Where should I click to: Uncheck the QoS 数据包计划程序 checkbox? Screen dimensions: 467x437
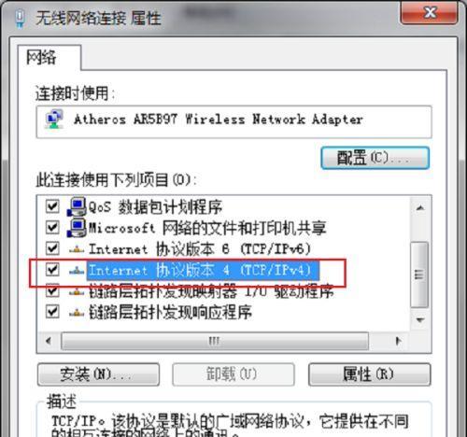point(52,206)
